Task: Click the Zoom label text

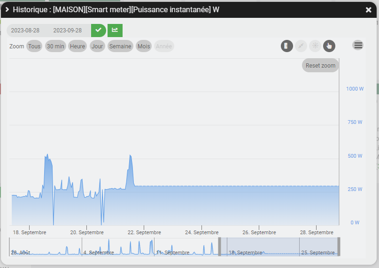Action: click(x=17, y=46)
